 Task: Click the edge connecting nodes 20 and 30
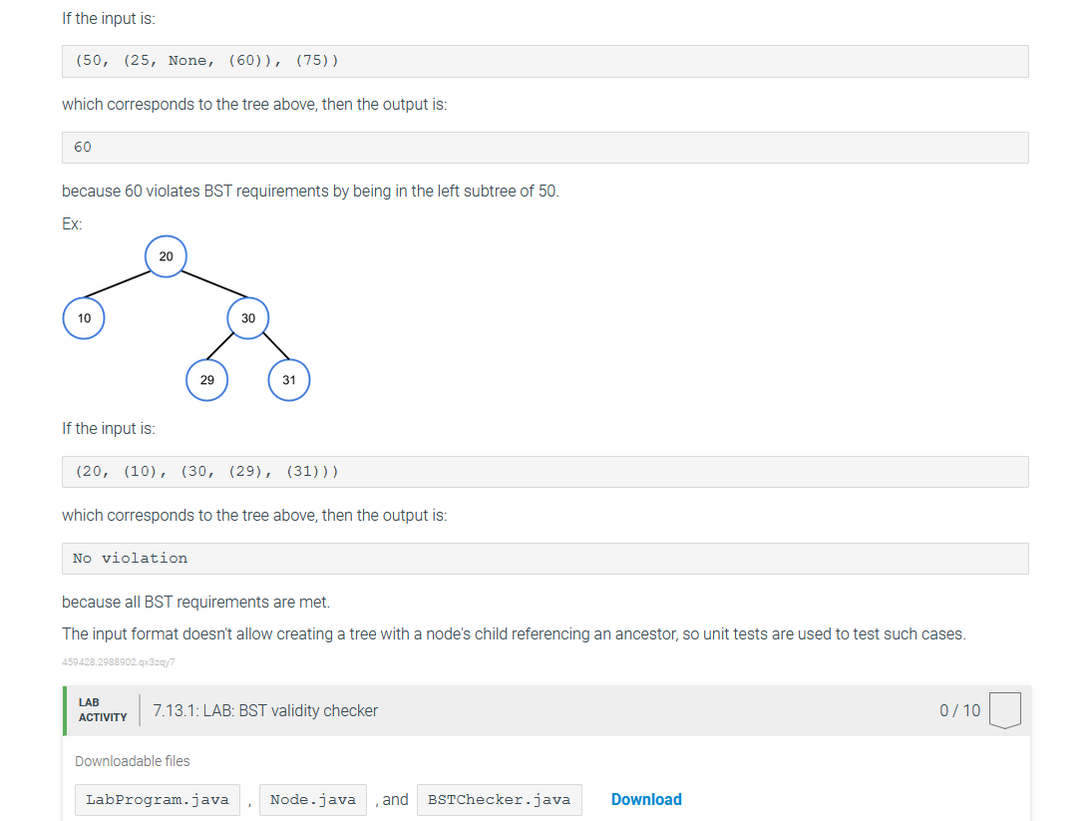coord(213,284)
